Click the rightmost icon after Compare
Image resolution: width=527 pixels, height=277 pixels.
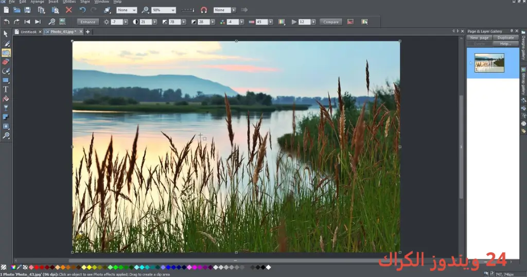365,22
